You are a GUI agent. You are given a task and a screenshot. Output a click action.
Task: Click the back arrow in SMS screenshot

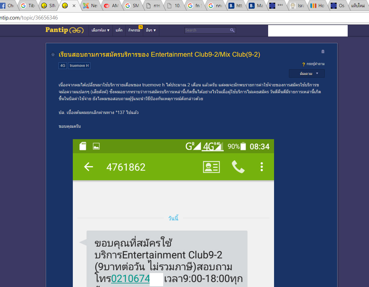point(88,166)
